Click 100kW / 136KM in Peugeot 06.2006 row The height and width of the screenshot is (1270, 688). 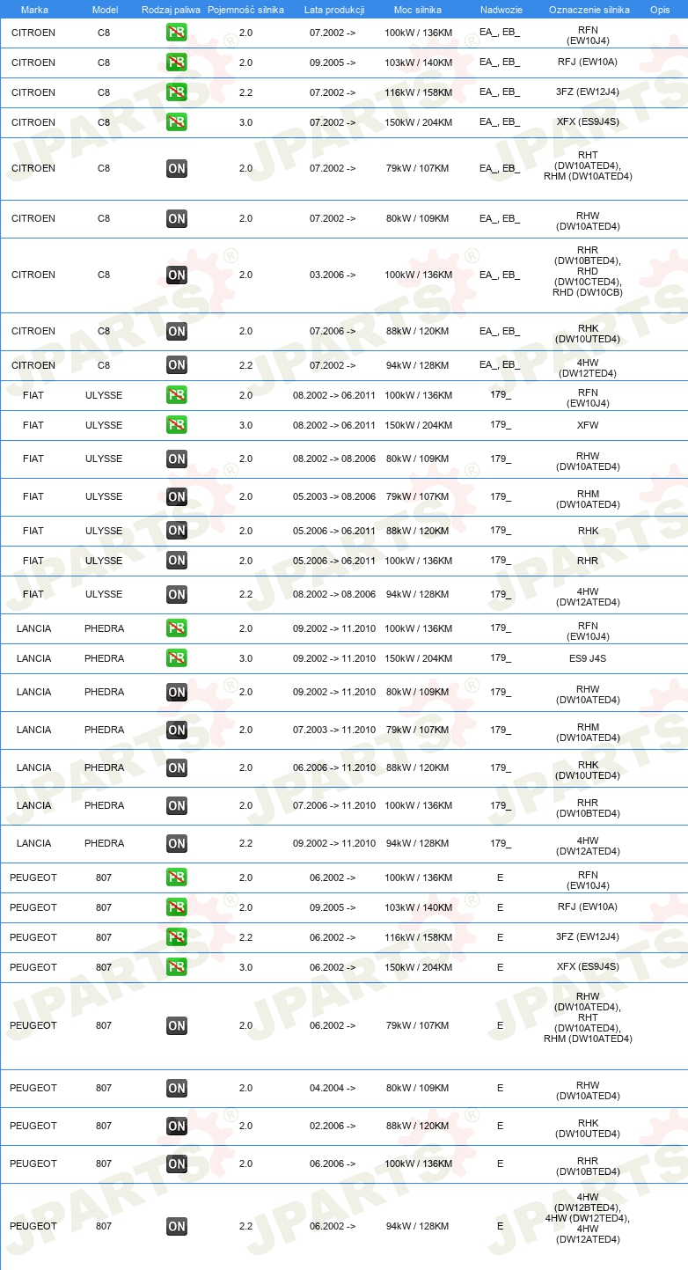(x=419, y=1164)
